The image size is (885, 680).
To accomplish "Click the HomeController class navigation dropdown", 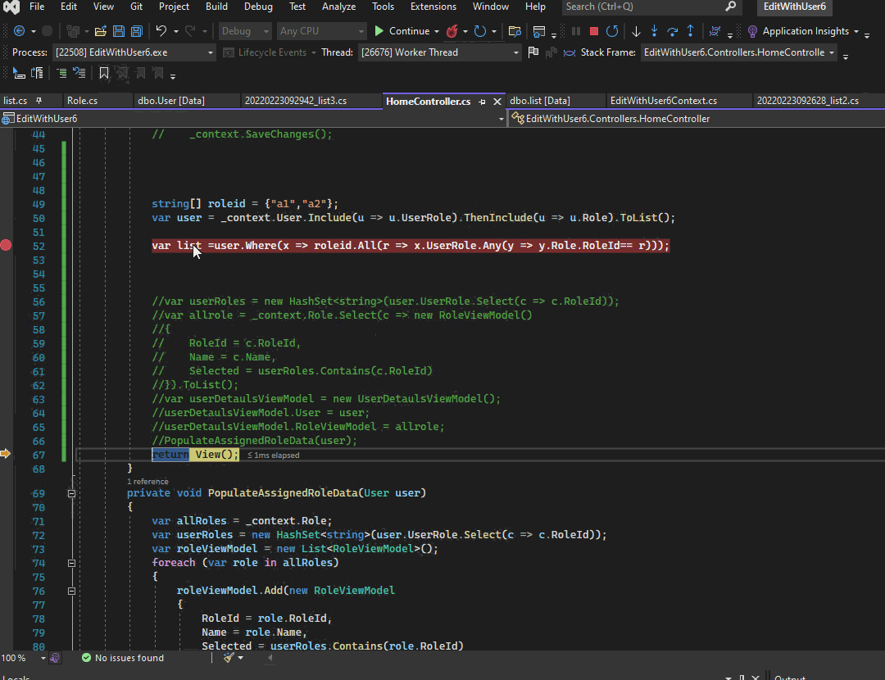I will click(697, 119).
